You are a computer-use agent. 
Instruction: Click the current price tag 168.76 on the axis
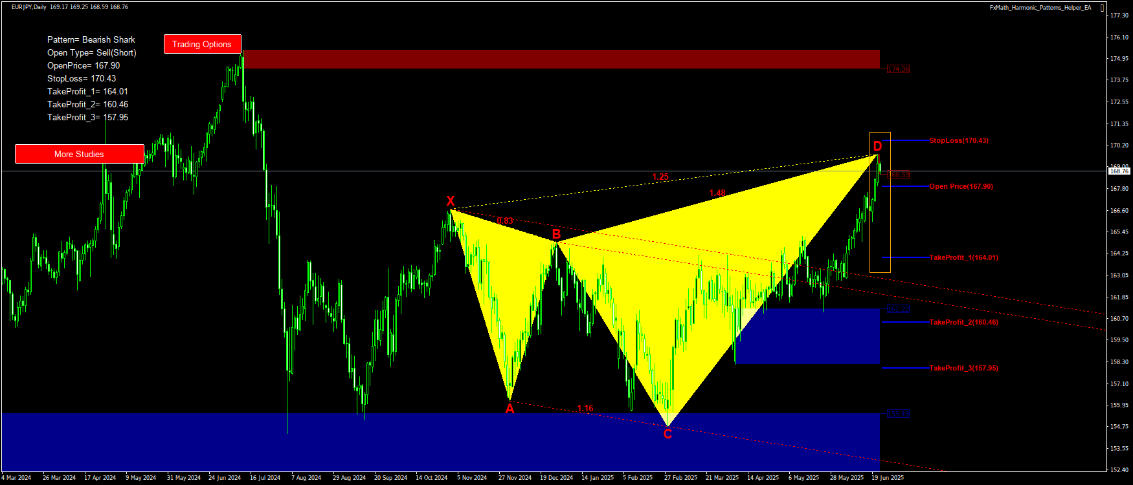(x=1119, y=171)
